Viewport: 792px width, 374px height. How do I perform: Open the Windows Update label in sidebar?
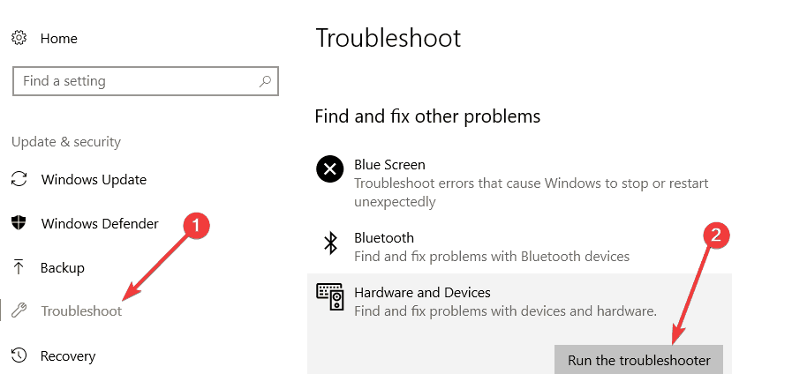pyautogui.click(x=94, y=180)
